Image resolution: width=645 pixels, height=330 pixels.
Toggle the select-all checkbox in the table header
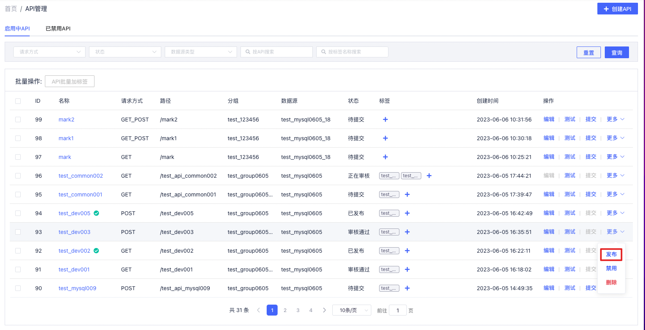18,101
